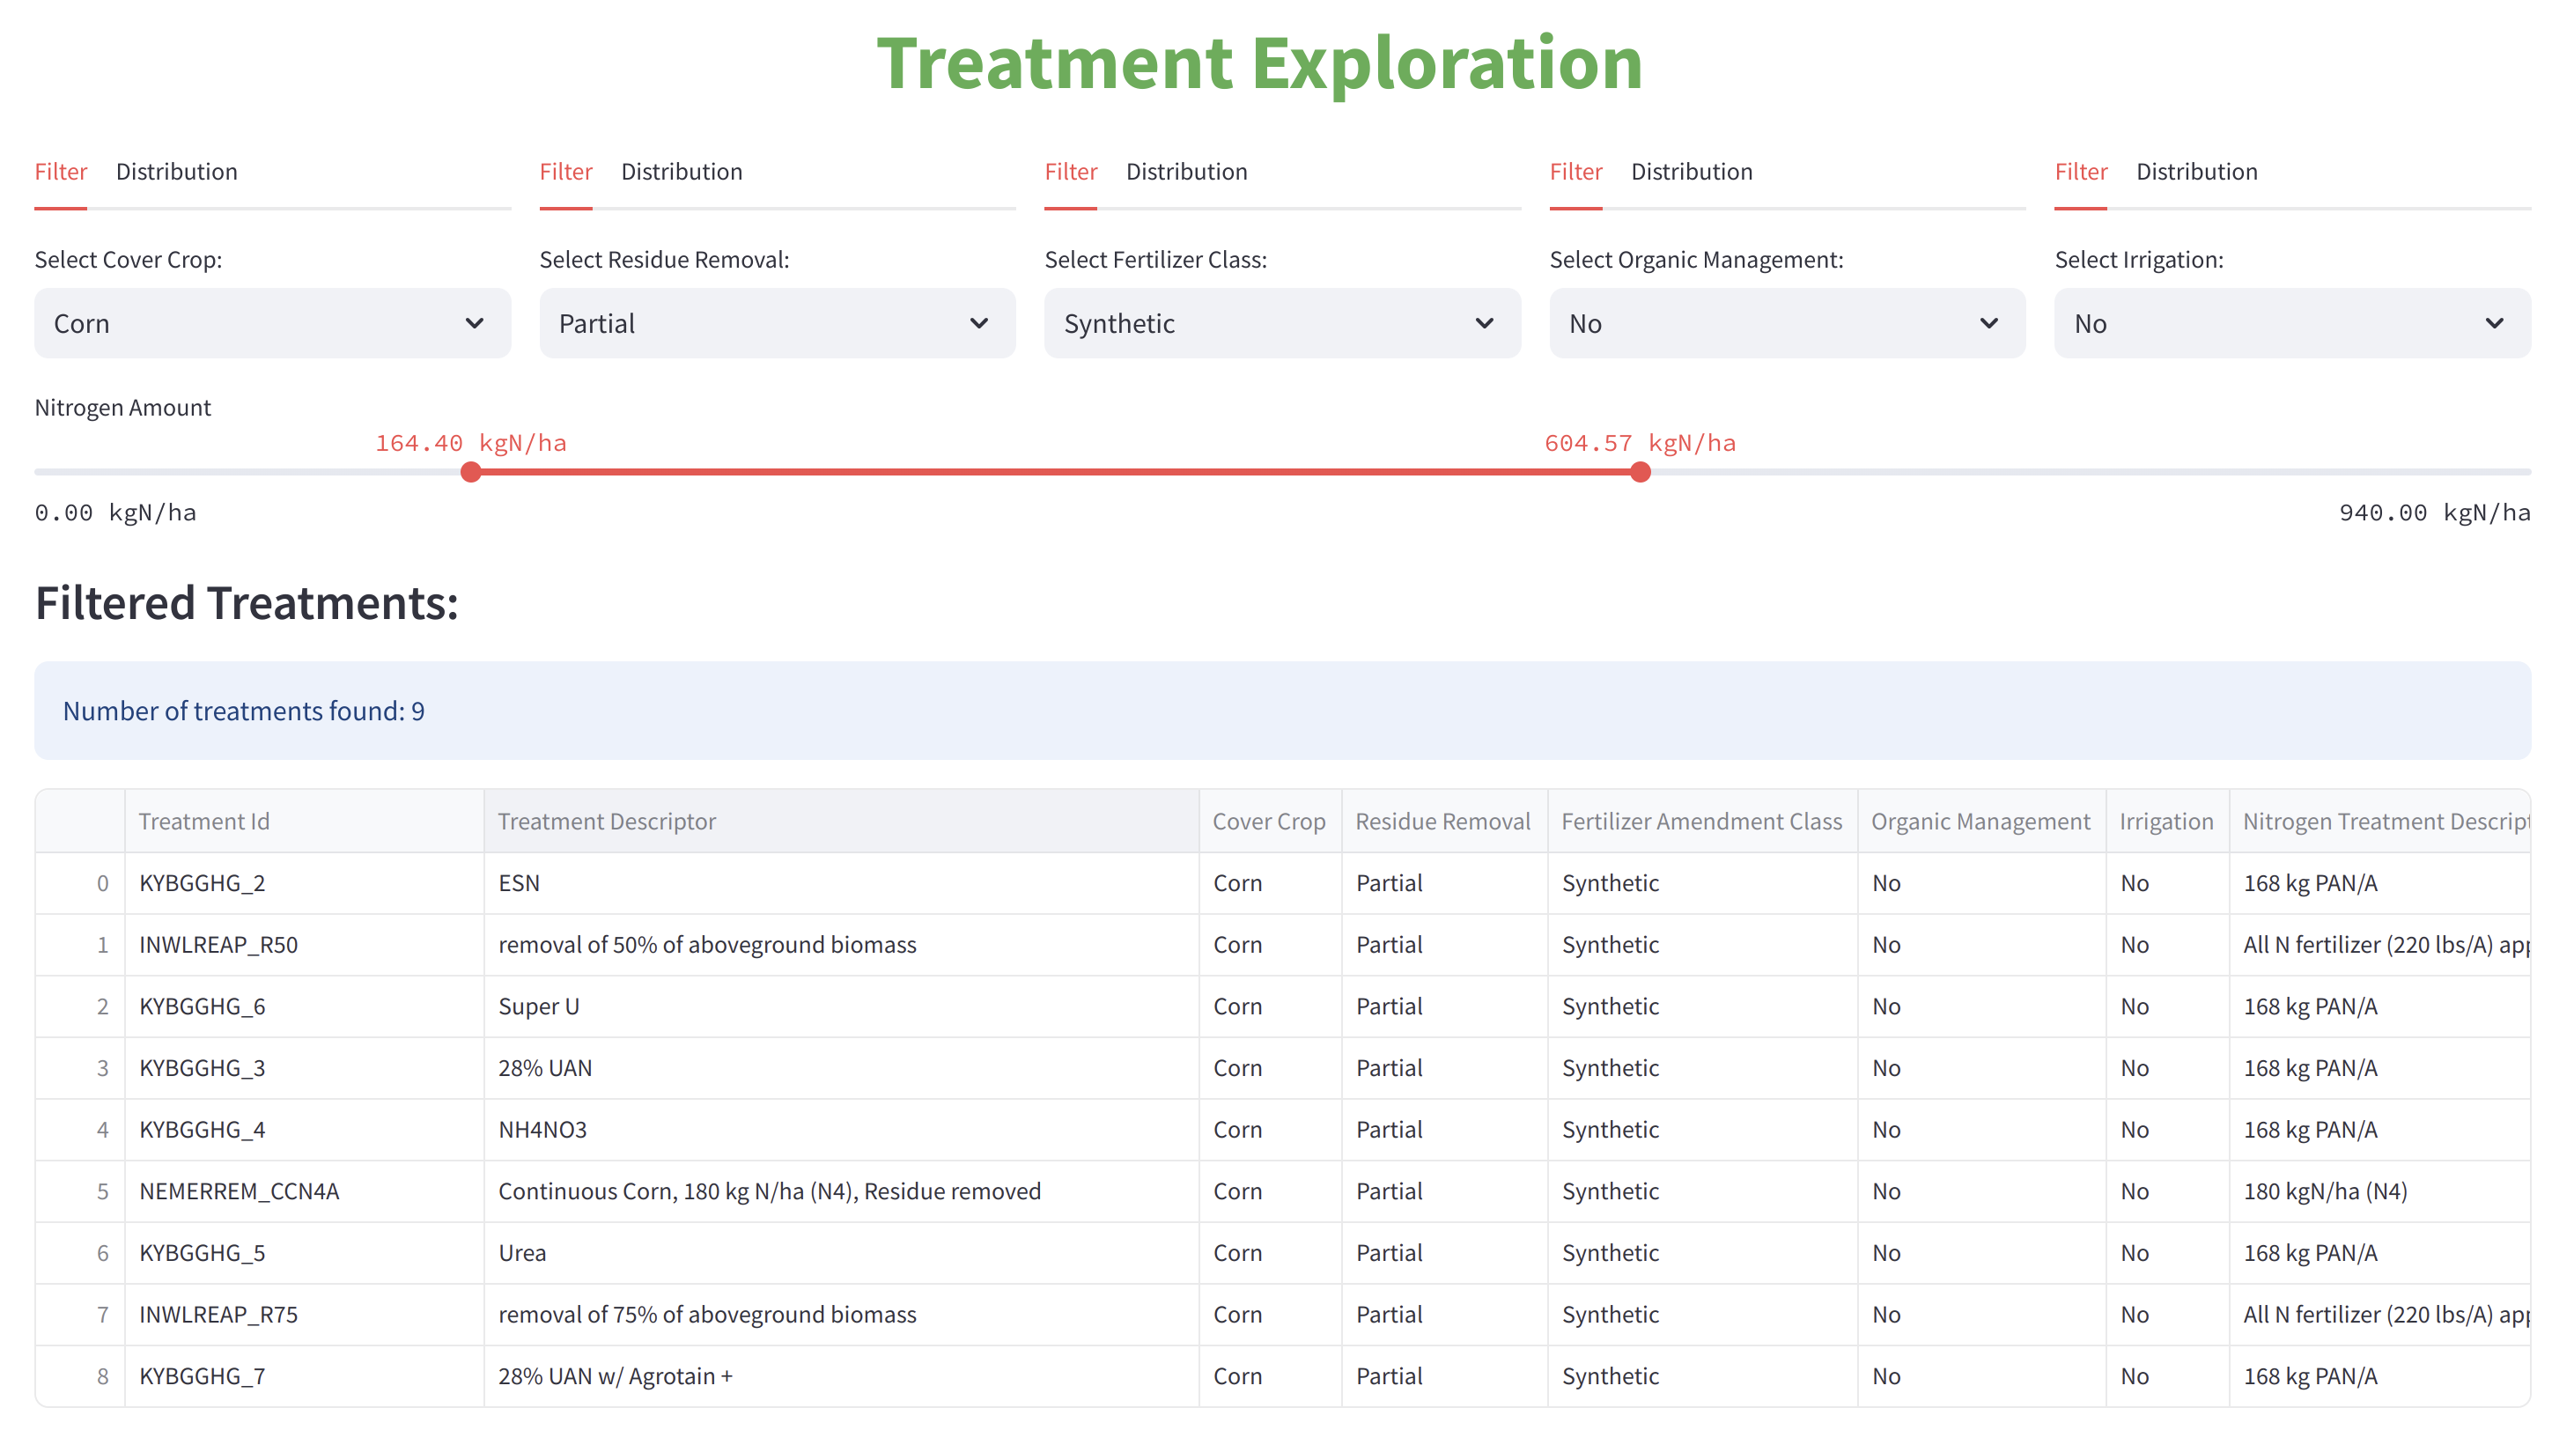Open the Fertilizer Class Synthetic dropdown
This screenshot has height=1430, width=2574.
pos(1281,323)
